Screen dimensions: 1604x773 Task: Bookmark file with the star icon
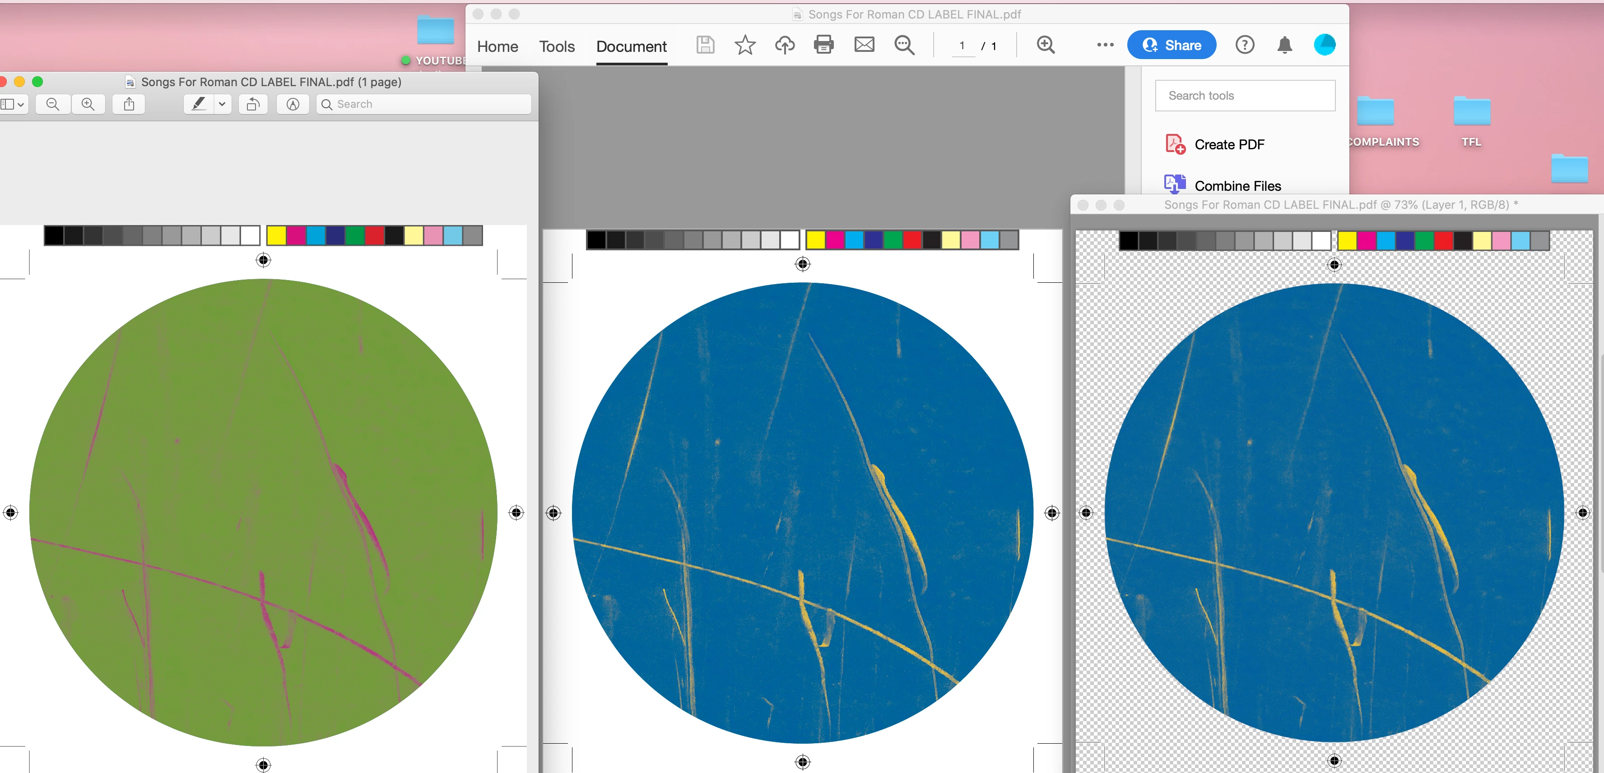745,45
